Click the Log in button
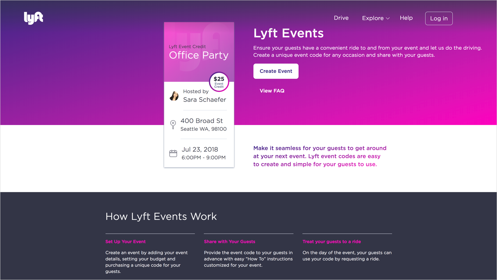 [439, 18]
